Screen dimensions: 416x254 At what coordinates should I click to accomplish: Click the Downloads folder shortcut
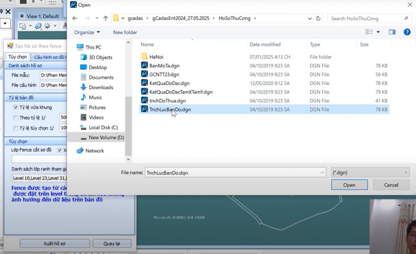coord(101,87)
